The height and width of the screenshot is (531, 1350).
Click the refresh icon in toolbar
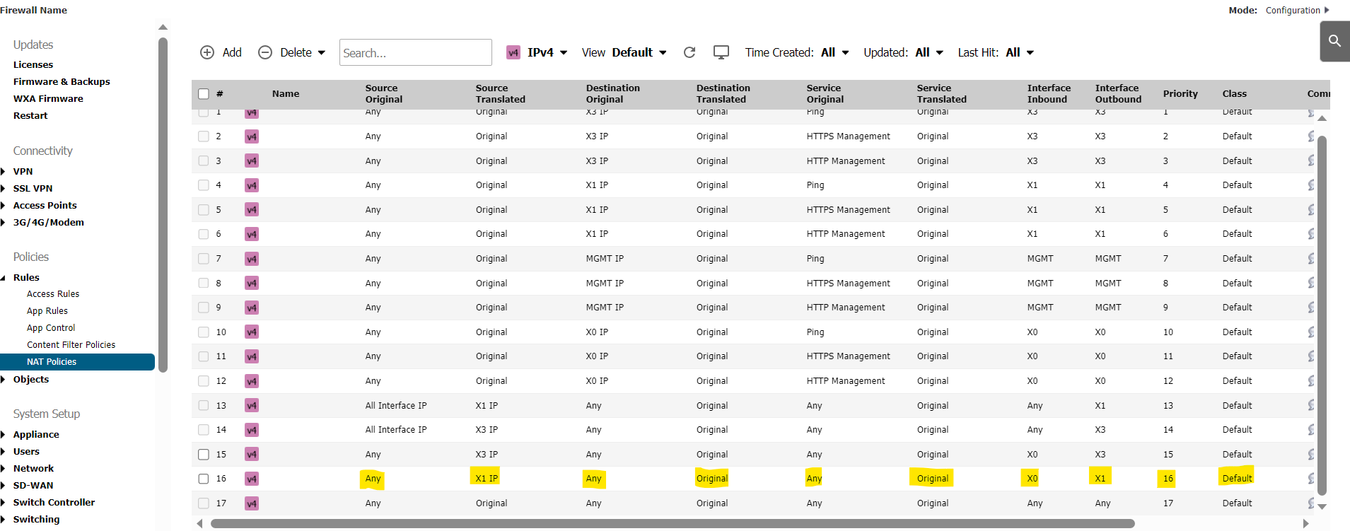point(689,52)
